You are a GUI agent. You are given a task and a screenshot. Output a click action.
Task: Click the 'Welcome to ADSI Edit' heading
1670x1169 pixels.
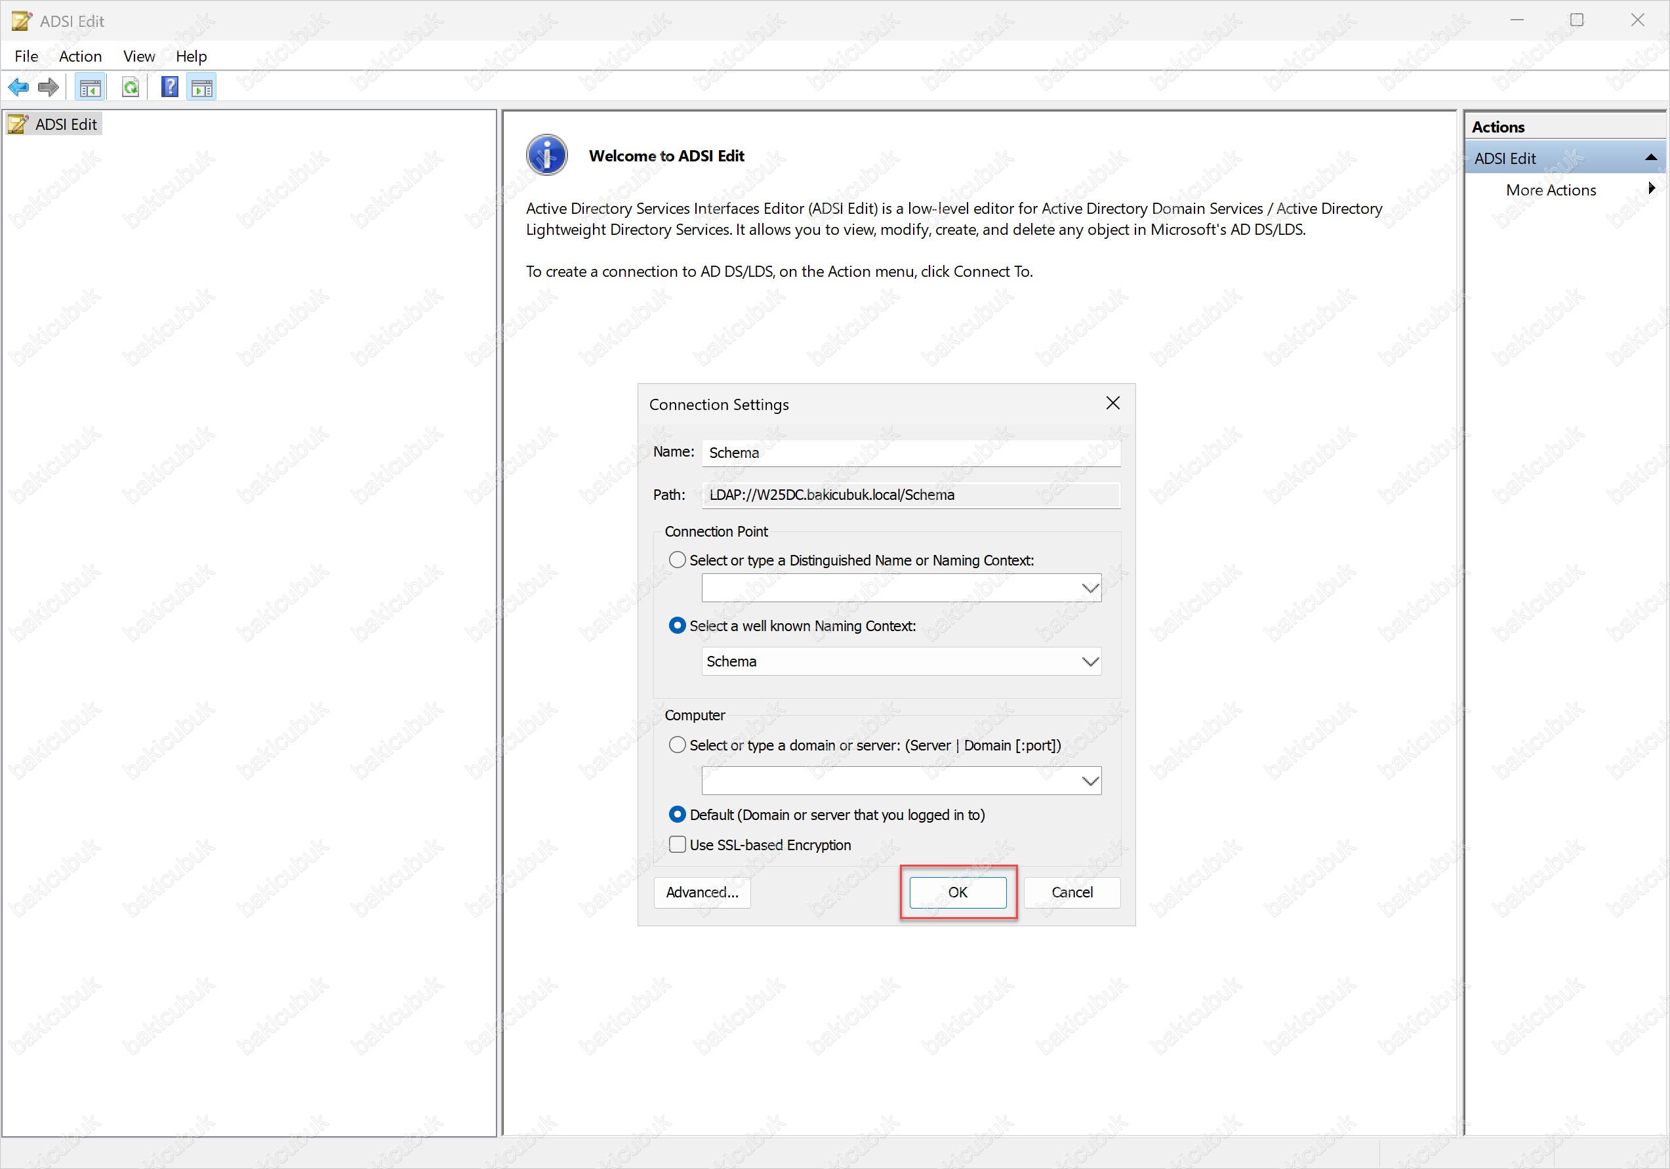pyautogui.click(x=666, y=155)
